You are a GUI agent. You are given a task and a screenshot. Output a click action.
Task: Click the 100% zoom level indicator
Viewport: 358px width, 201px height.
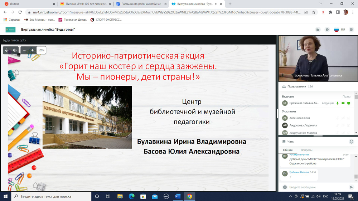click(41, 50)
